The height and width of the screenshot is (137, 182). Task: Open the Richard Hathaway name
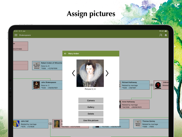(x=129, y=82)
